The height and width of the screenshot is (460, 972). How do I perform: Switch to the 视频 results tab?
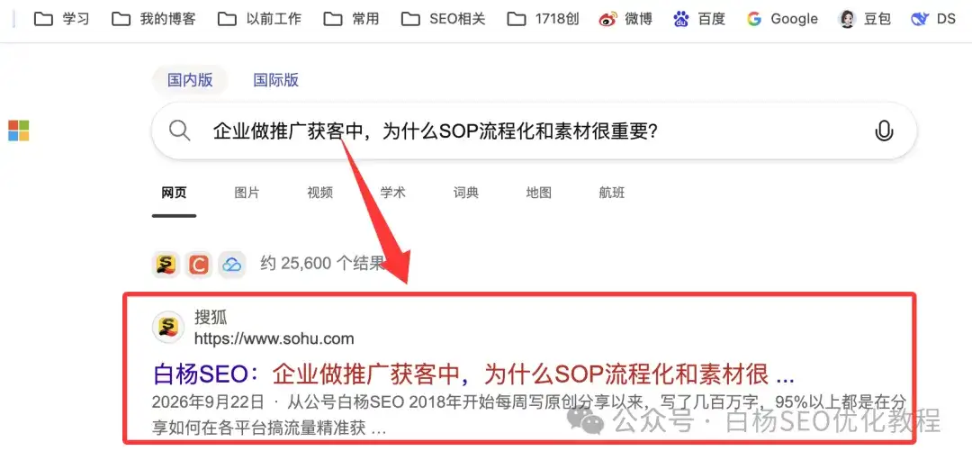tap(319, 193)
